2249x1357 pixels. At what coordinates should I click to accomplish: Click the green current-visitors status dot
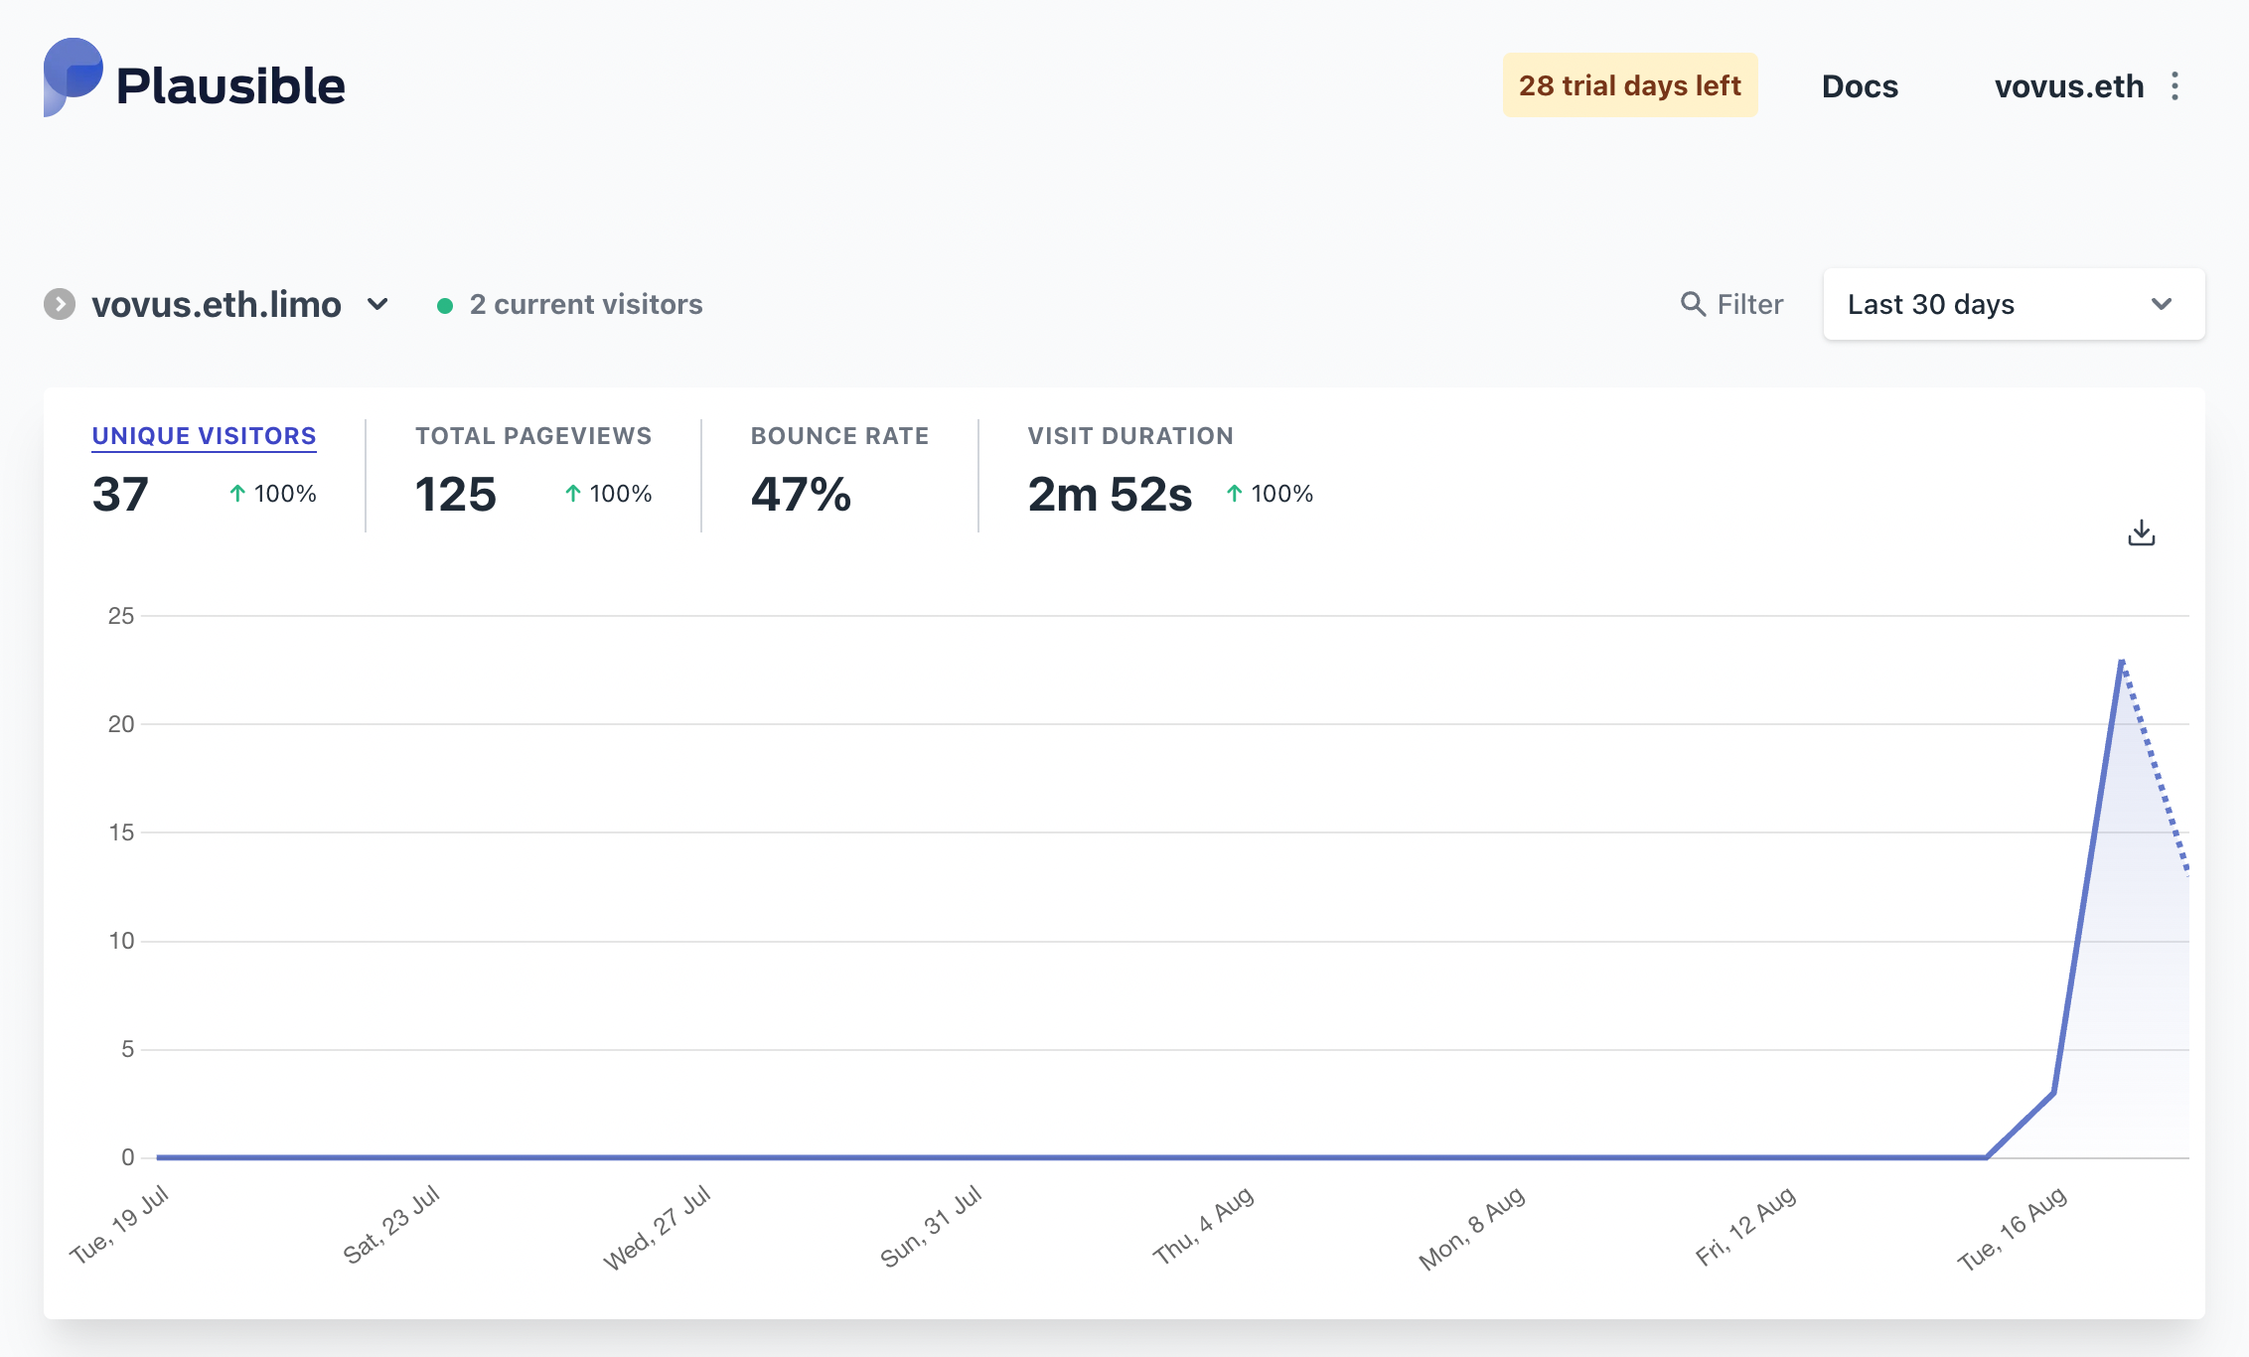tap(445, 306)
